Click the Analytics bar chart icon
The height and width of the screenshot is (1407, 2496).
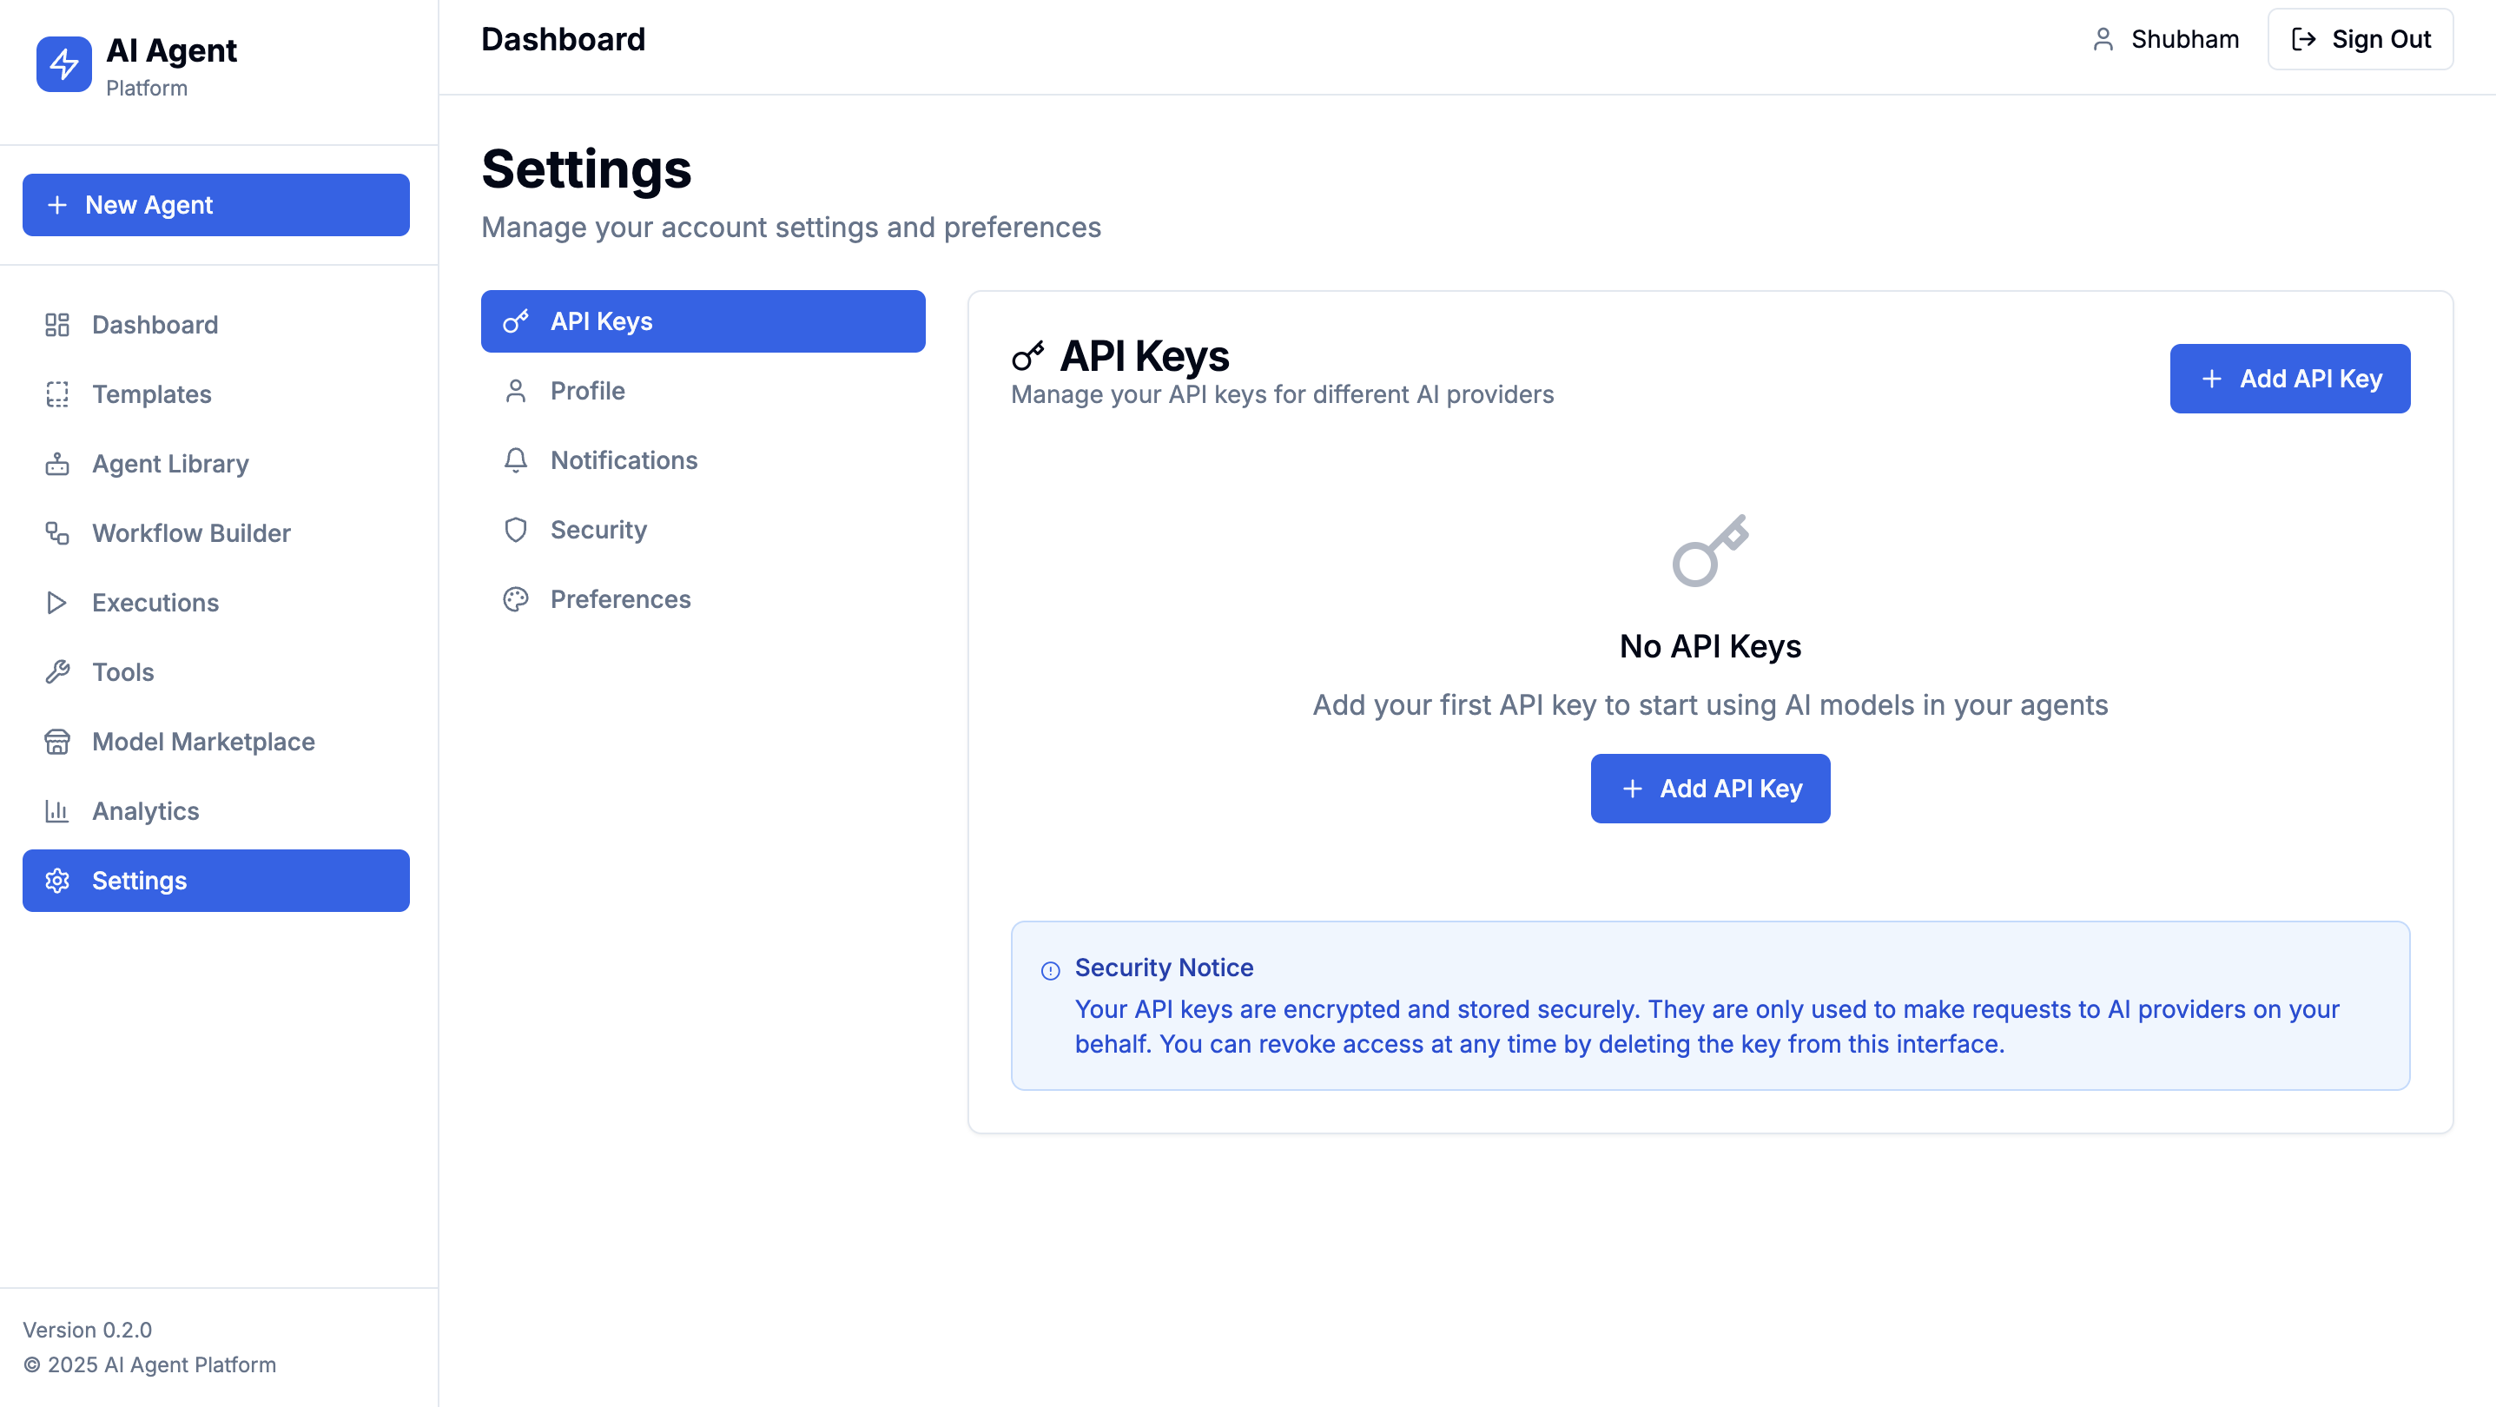57,811
